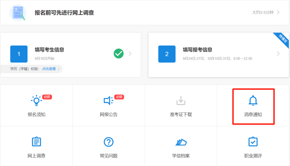The height and width of the screenshot is (166, 290).
Task: Click the green checkmark on 填写考生信息
Action: (118, 54)
